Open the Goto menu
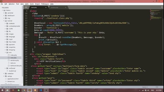164x92 pixels. [x=27, y=4]
